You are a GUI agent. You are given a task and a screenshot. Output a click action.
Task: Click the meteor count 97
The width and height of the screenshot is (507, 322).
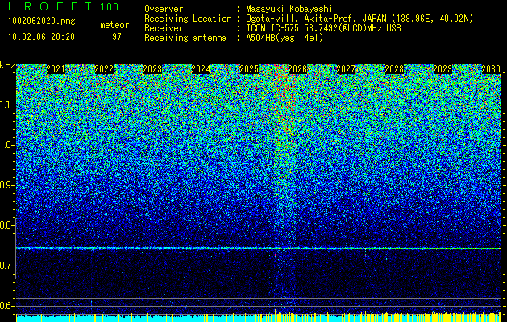click(x=117, y=37)
